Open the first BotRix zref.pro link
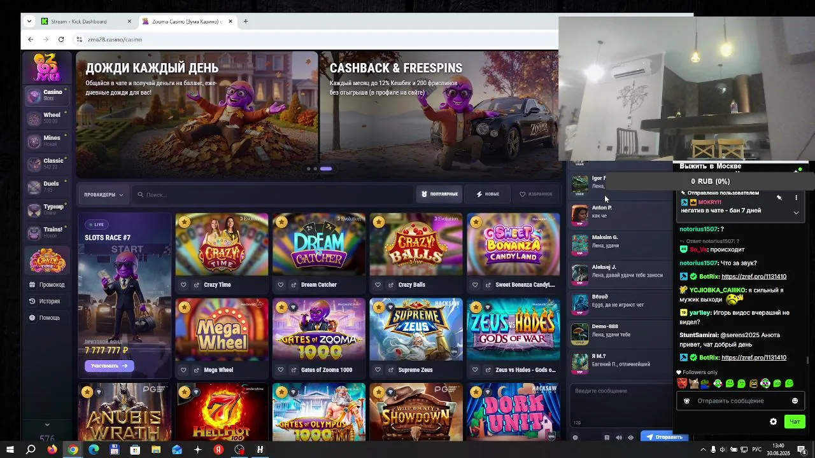This screenshot has height=458, width=815. tap(754, 277)
